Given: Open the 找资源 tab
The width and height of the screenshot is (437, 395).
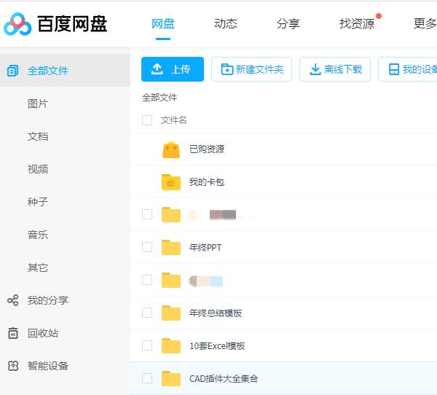Looking at the screenshot, I should [x=357, y=23].
